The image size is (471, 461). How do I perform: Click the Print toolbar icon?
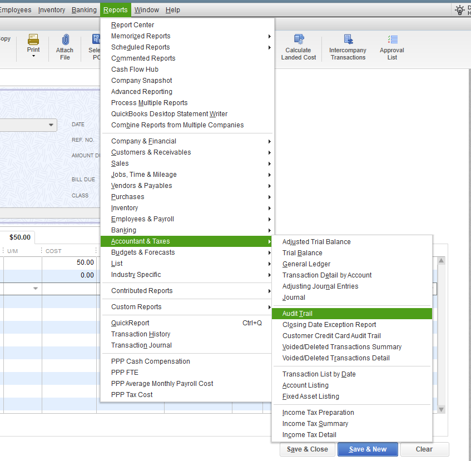coord(33,39)
